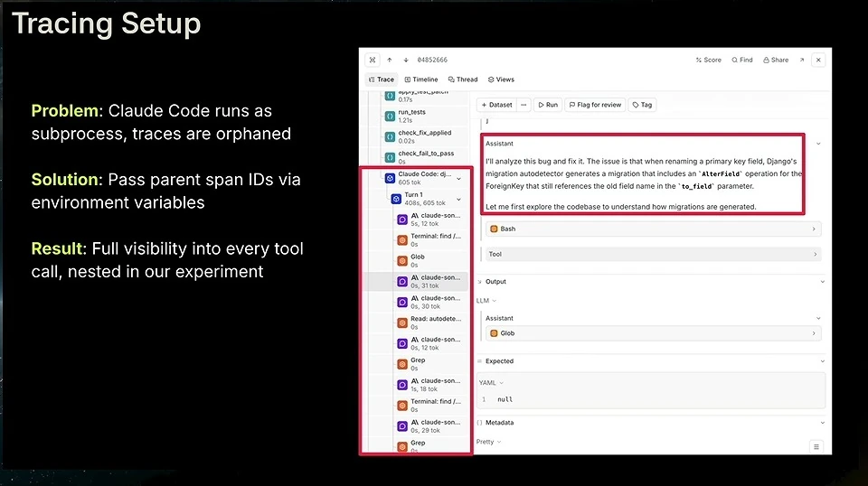
Task: Open the Pretty format dropdown
Action: (x=489, y=442)
